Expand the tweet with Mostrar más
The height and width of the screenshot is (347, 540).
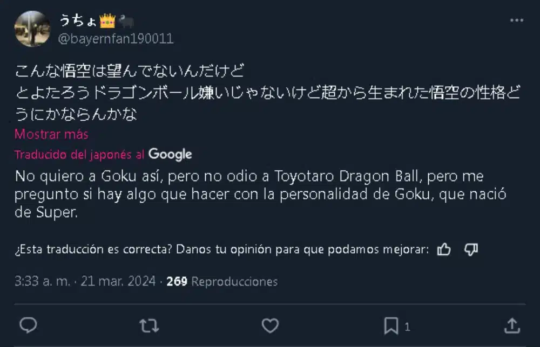(x=51, y=134)
